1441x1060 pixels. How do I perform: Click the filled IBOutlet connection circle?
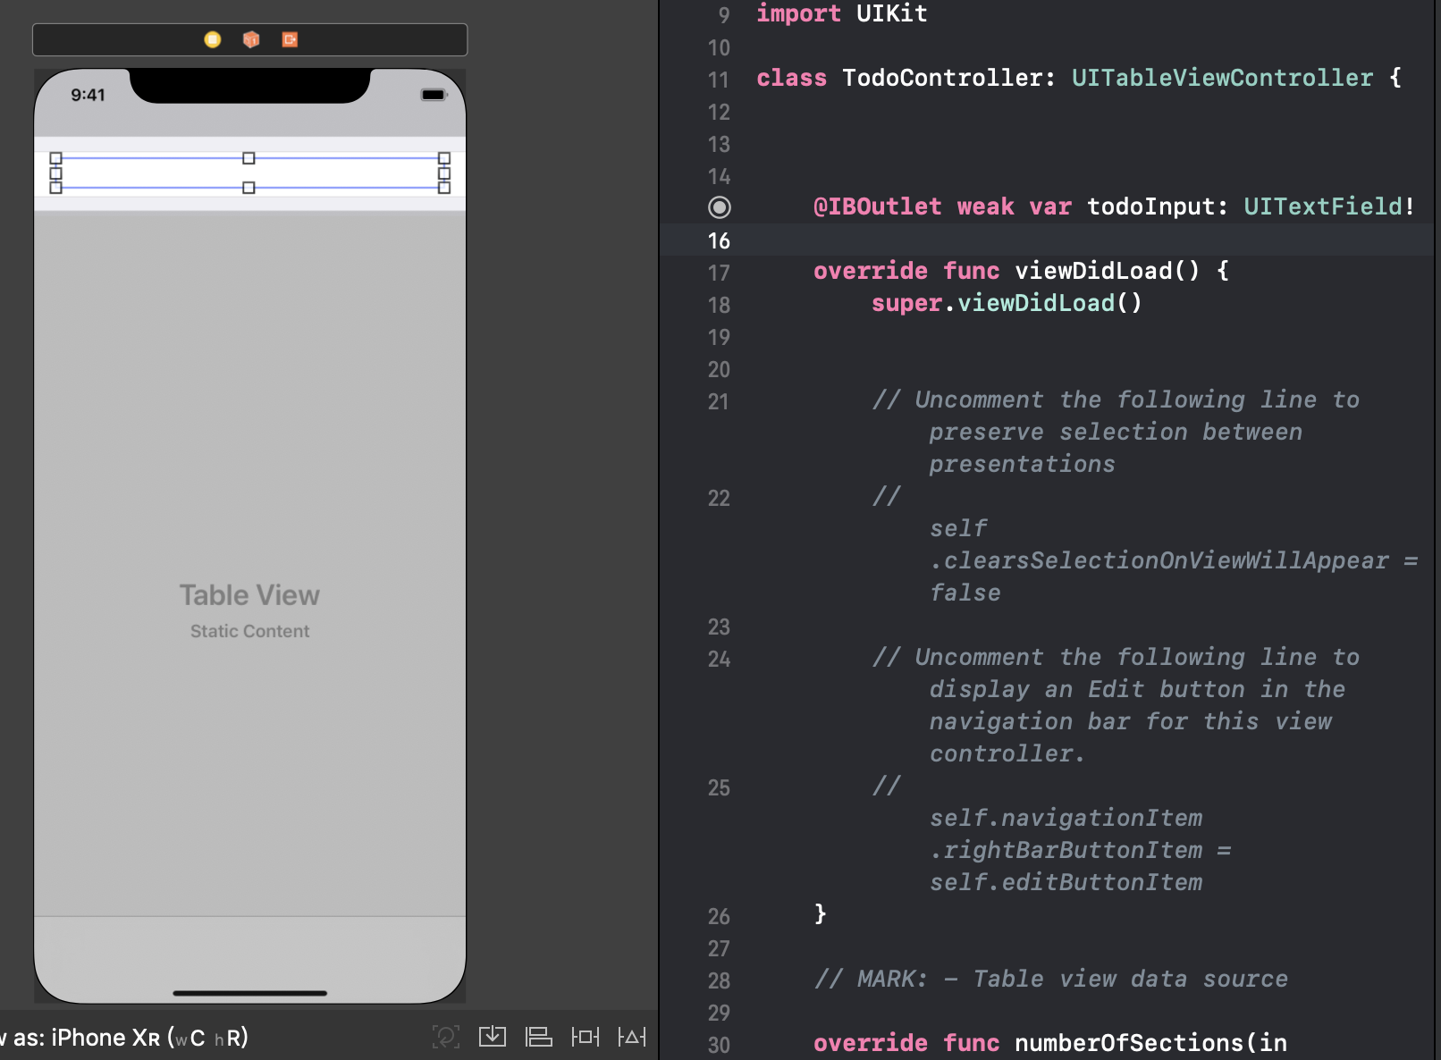pyautogui.click(x=720, y=207)
